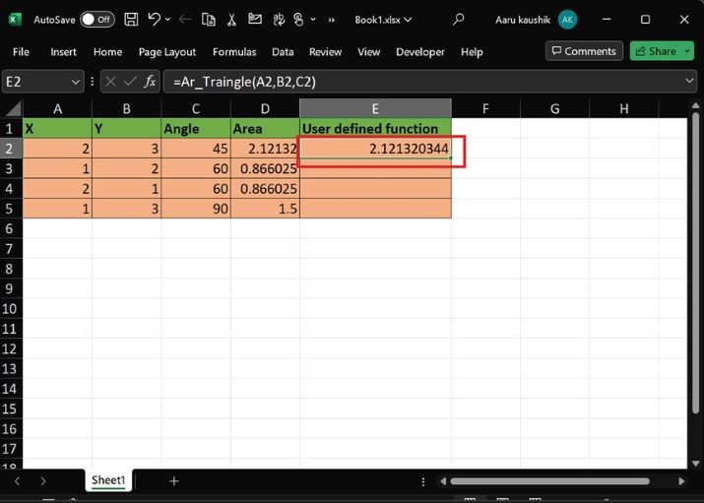Click the sheet tab bar options dots

[x=423, y=481]
